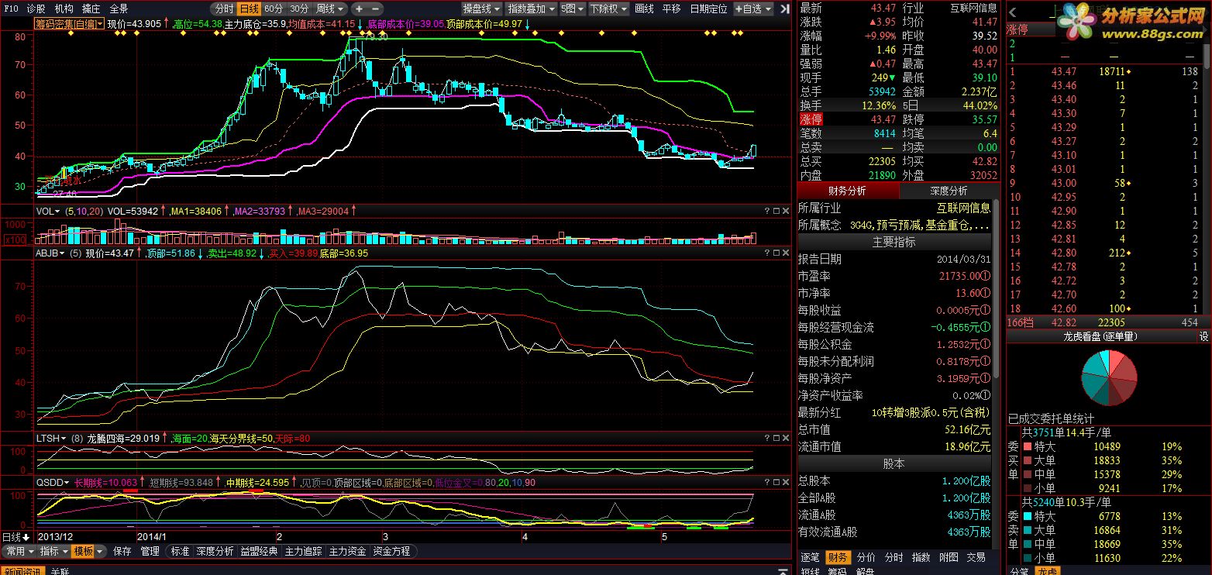Open the 诊股 menu

click(x=36, y=9)
